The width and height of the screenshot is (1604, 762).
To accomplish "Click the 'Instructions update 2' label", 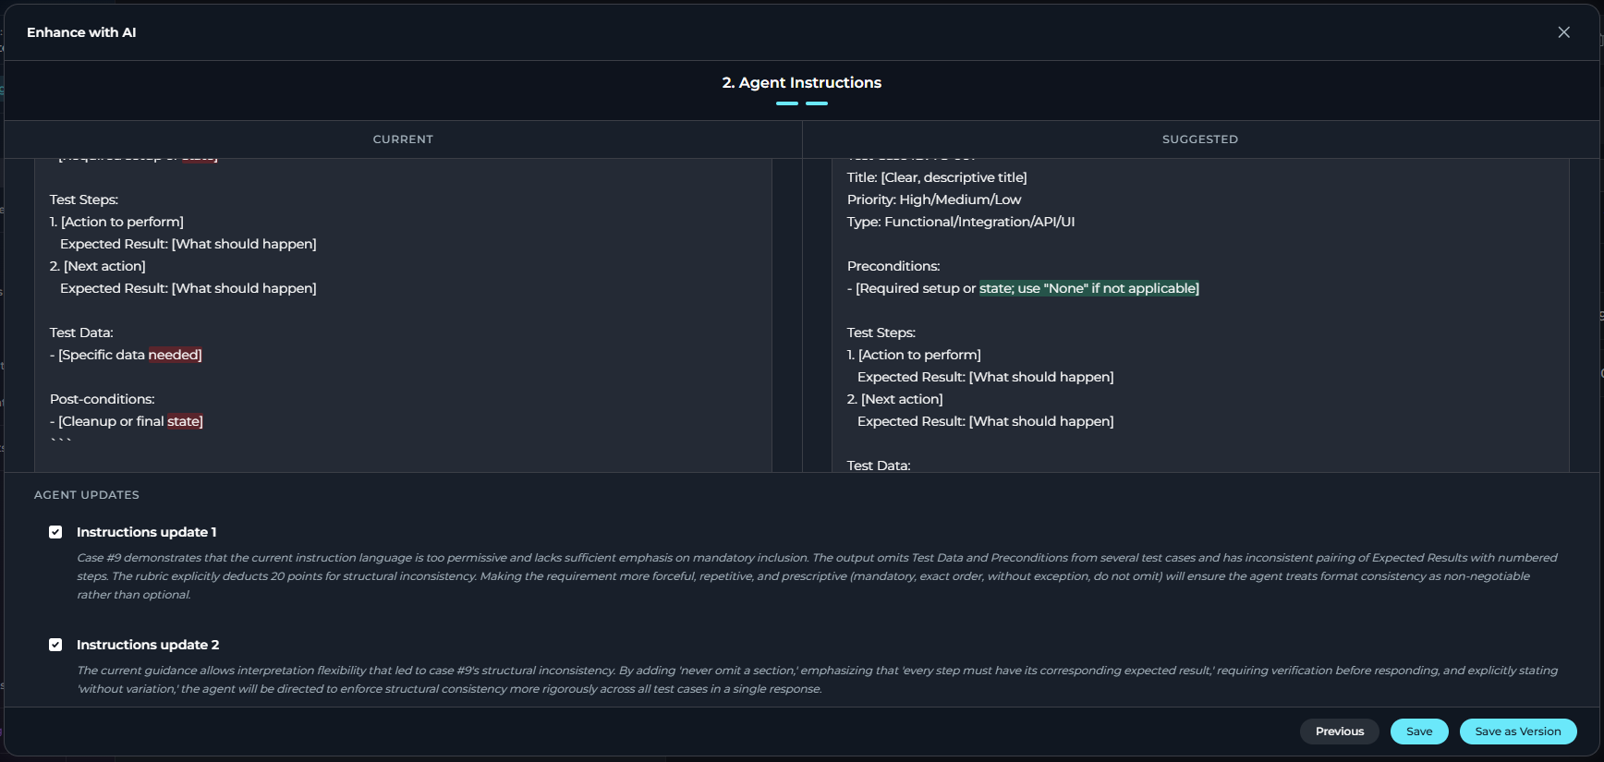I will (x=148, y=645).
